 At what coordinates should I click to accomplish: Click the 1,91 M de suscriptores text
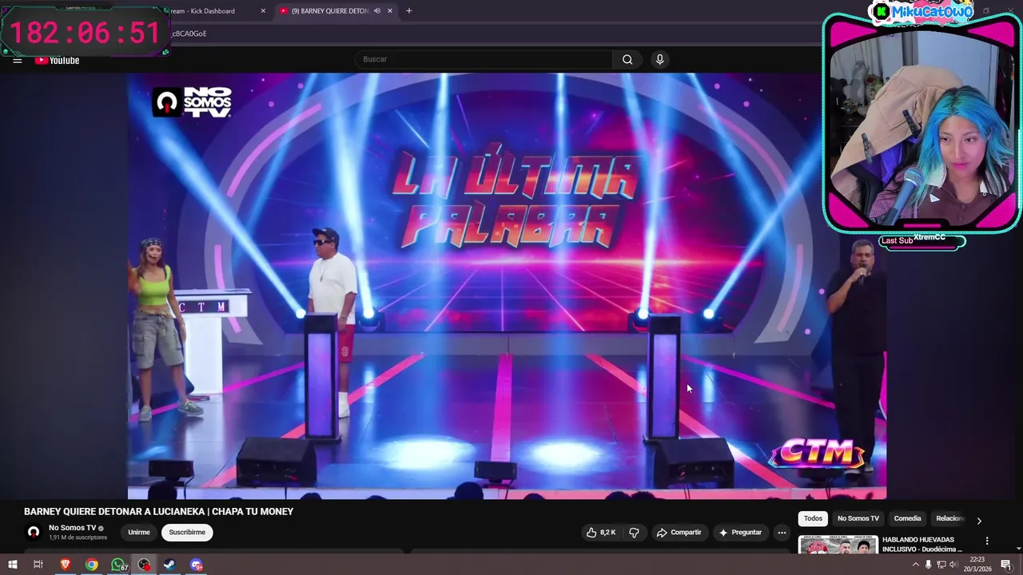coord(78,537)
